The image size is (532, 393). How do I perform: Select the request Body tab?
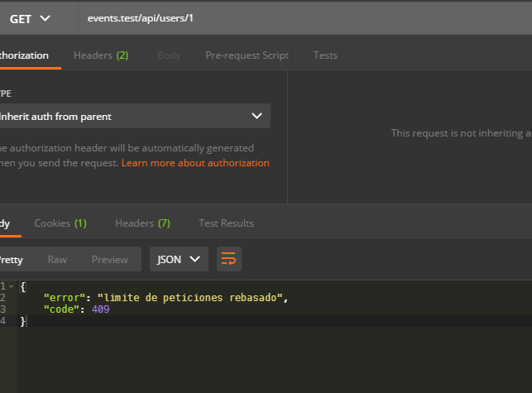tap(169, 55)
